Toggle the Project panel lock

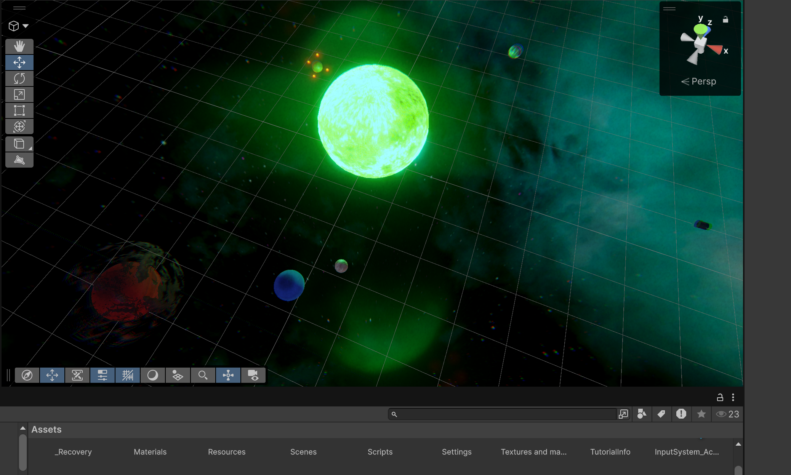point(720,397)
